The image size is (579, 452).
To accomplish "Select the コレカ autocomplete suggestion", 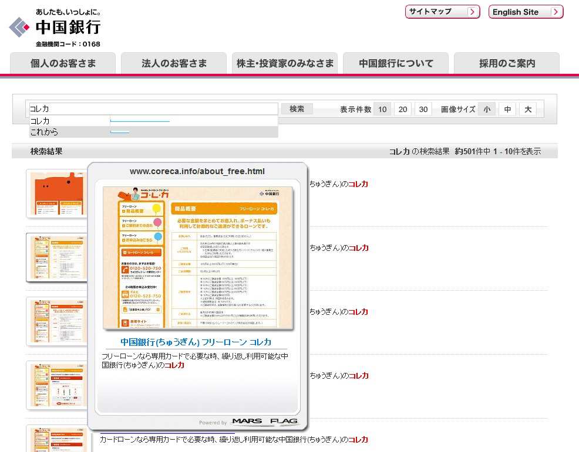I will pos(154,121).
